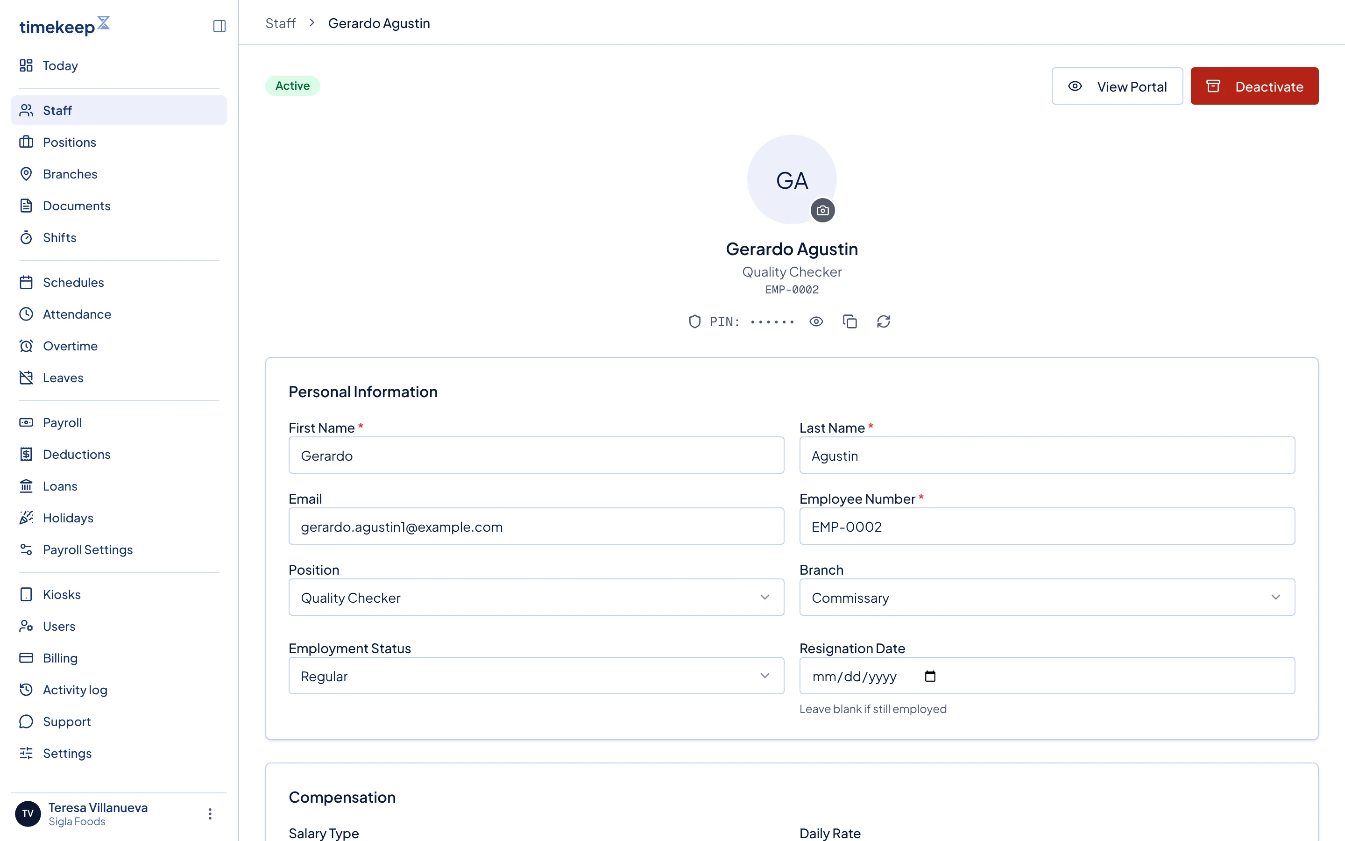Open the Resignation Date calendar picker
The image size is (1345, 841).
(930, 677)
